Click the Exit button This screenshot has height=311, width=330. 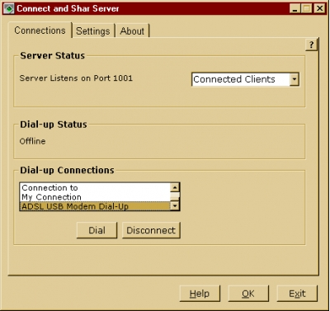coord(297,294)
